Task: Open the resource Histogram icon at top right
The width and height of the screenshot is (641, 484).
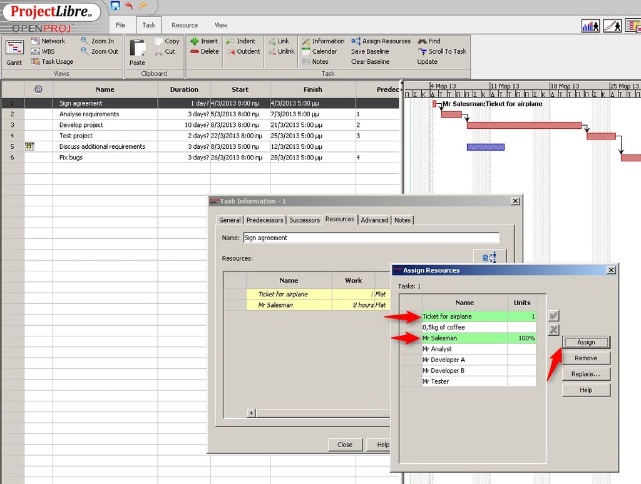Action: (590, 25)
